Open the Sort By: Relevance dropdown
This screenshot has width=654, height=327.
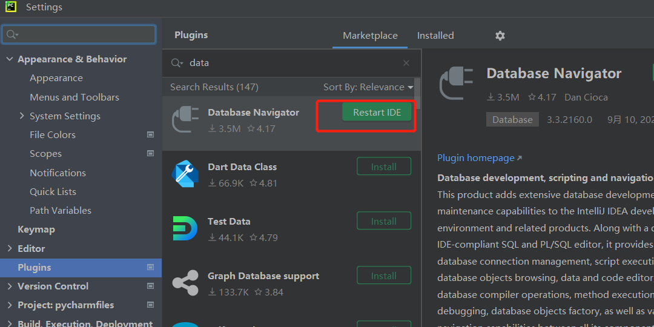pos(368,87)
